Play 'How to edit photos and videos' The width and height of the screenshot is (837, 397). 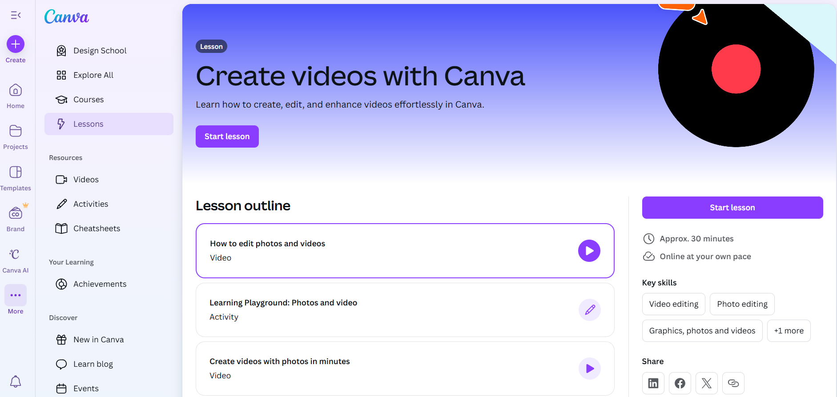[589, 251]
